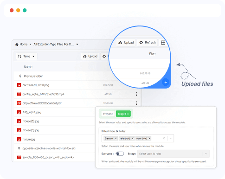Click the small Upload button in file toolbar
The height and width of the screenshot is (179, 225).
[x=90, y=56]
